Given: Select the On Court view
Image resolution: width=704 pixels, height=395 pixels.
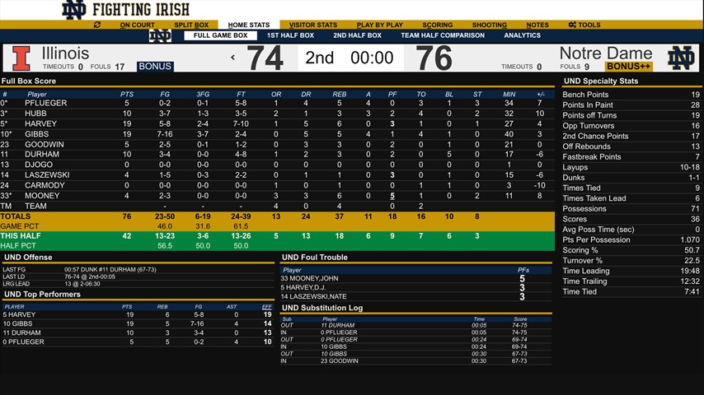Looking at the screenshot, I should pos(137,25).
